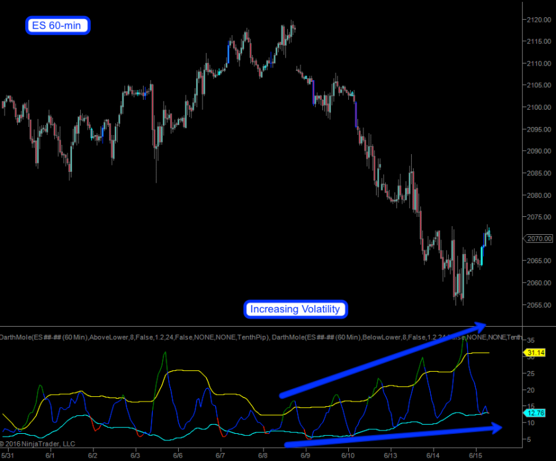Screen dimensions: 556x461
Task: Click the 10 indicator scale label
Action: click(530, 423)
